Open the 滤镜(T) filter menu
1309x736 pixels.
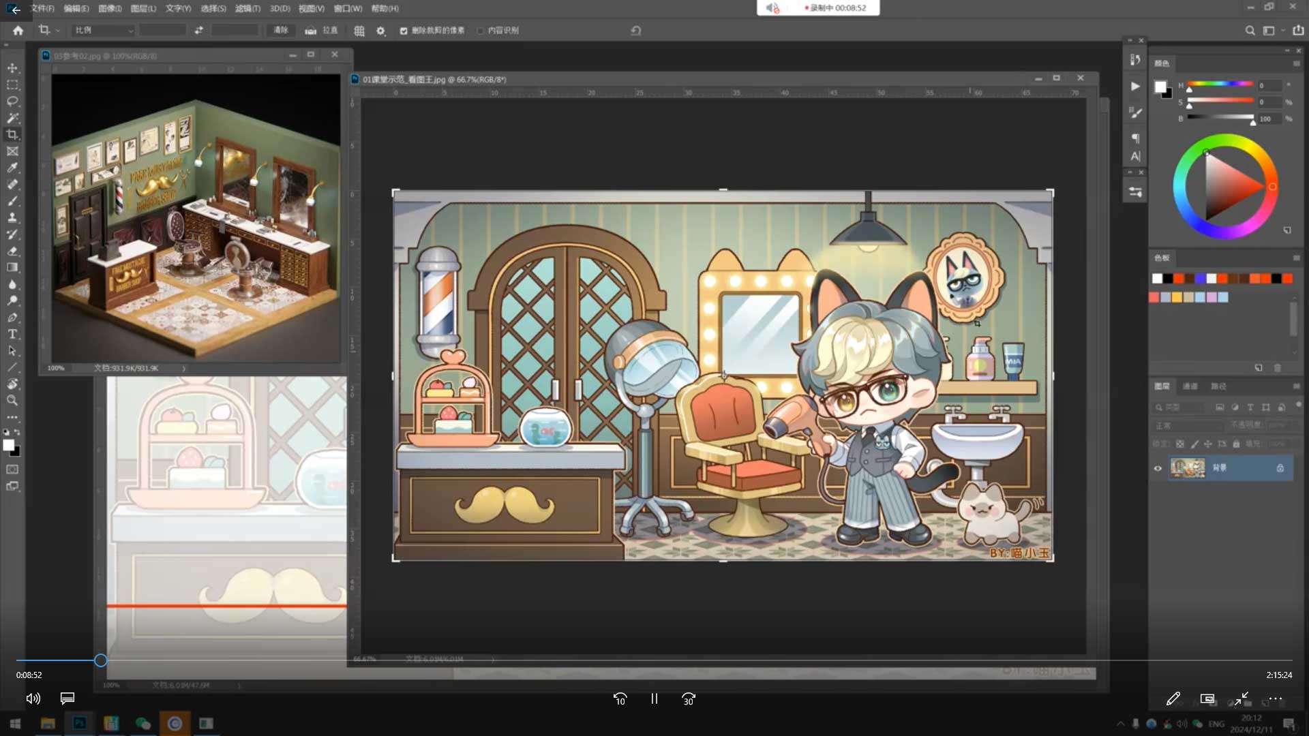point(247,8)
